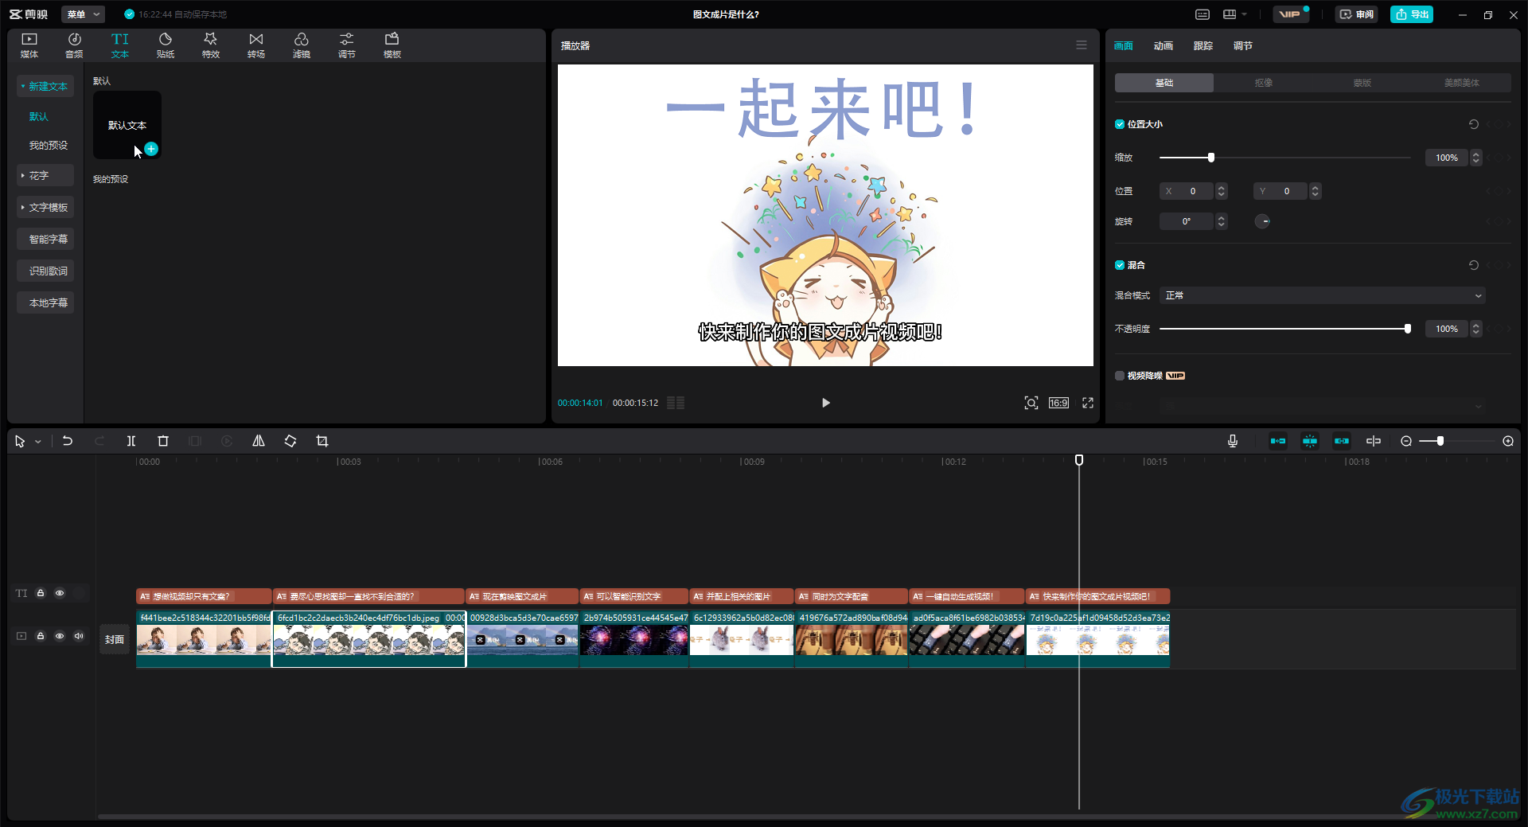
Task: Click the Undo arrow in timeline toolbar
Action: tap(68, 441)
